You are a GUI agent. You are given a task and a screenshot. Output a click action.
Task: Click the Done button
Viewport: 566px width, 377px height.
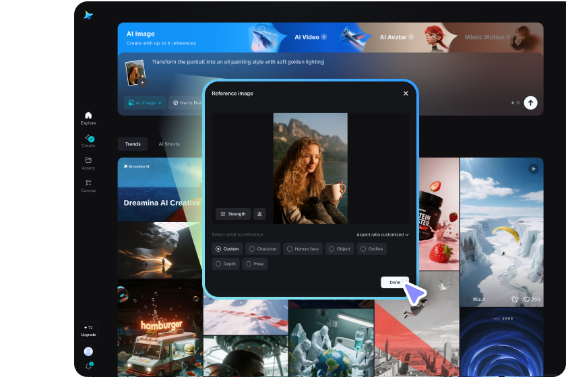(x=395, y=283)
